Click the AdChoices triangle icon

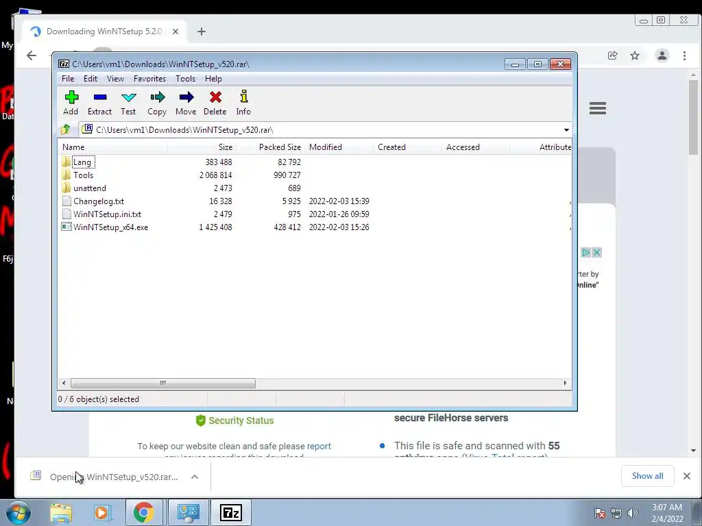pos(585,252)
